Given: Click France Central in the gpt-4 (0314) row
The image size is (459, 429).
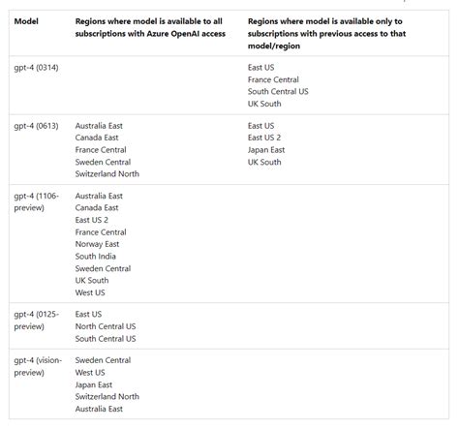Looking at the screenshot, I should pyautogui.click(x=273, y=79).
